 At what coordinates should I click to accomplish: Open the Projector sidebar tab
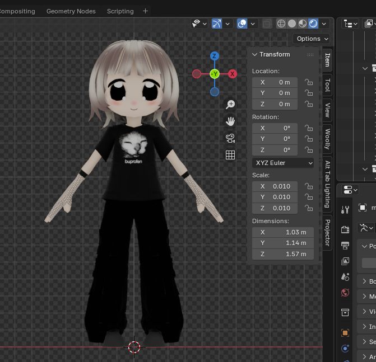(328, 233)
